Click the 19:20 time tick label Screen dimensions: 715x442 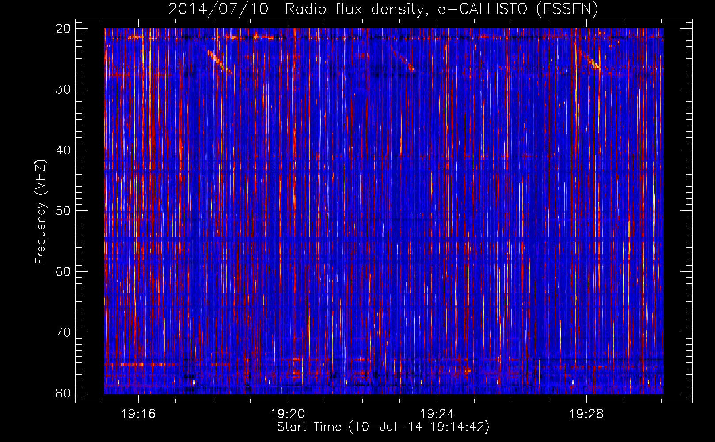(288, 414)
